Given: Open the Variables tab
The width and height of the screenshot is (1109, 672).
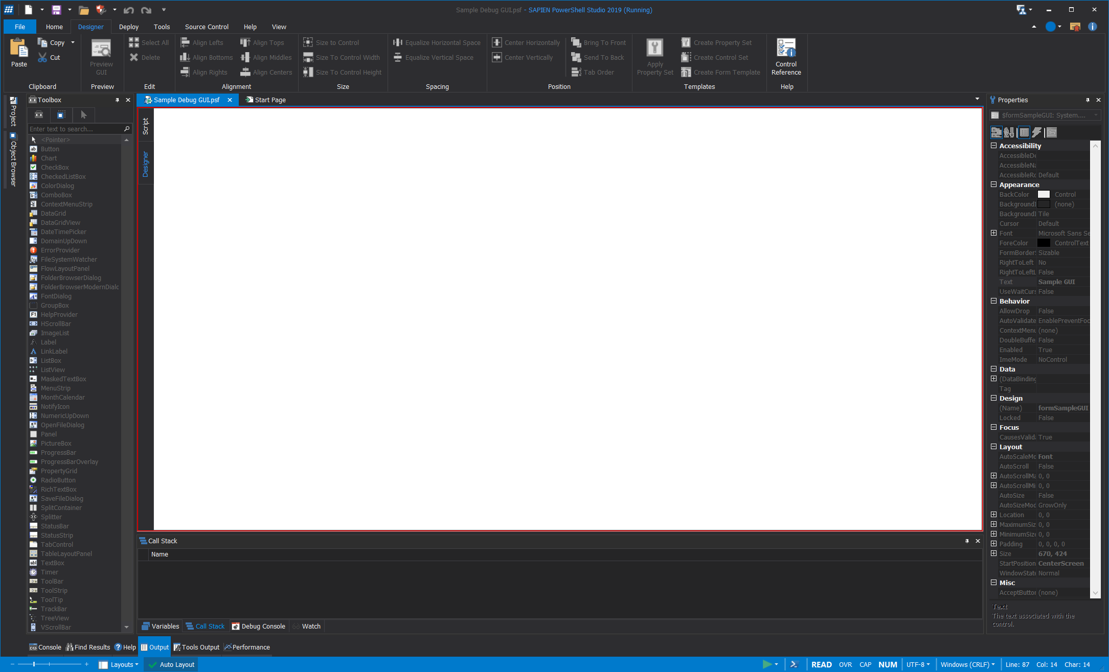Looking at the screenshot, I should click(x=160, y=626).
